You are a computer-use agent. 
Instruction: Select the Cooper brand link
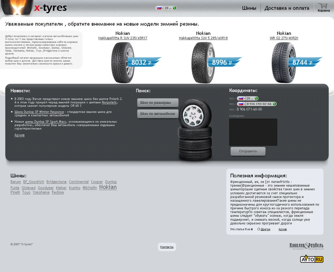pyautogui.click(x=97, y=182)
